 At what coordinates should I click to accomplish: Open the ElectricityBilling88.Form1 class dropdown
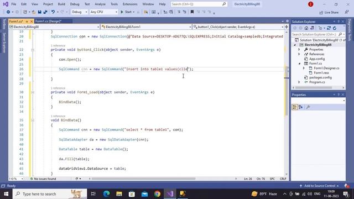point(146,27)
